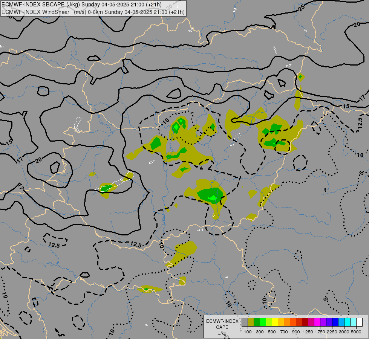Screen dimensions: 369x339
Task: Click the 20 label on the closed western contour
Action: tap(38, 160)
